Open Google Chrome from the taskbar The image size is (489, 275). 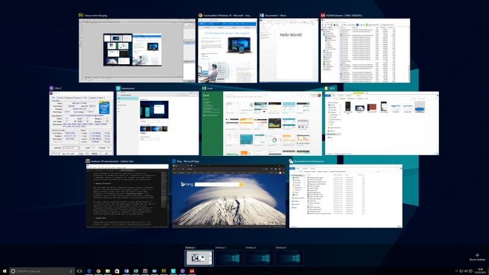[x=98, y=271]
